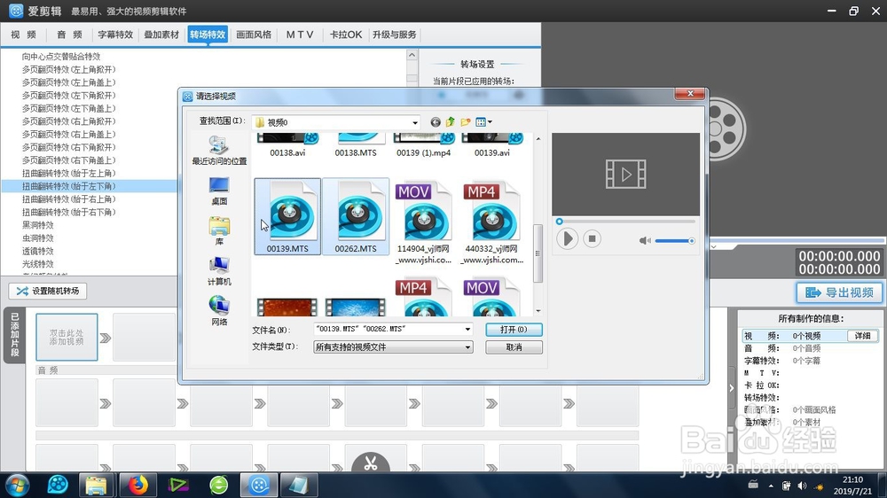Open Computer (计算机) location

(x=219, y=271)
